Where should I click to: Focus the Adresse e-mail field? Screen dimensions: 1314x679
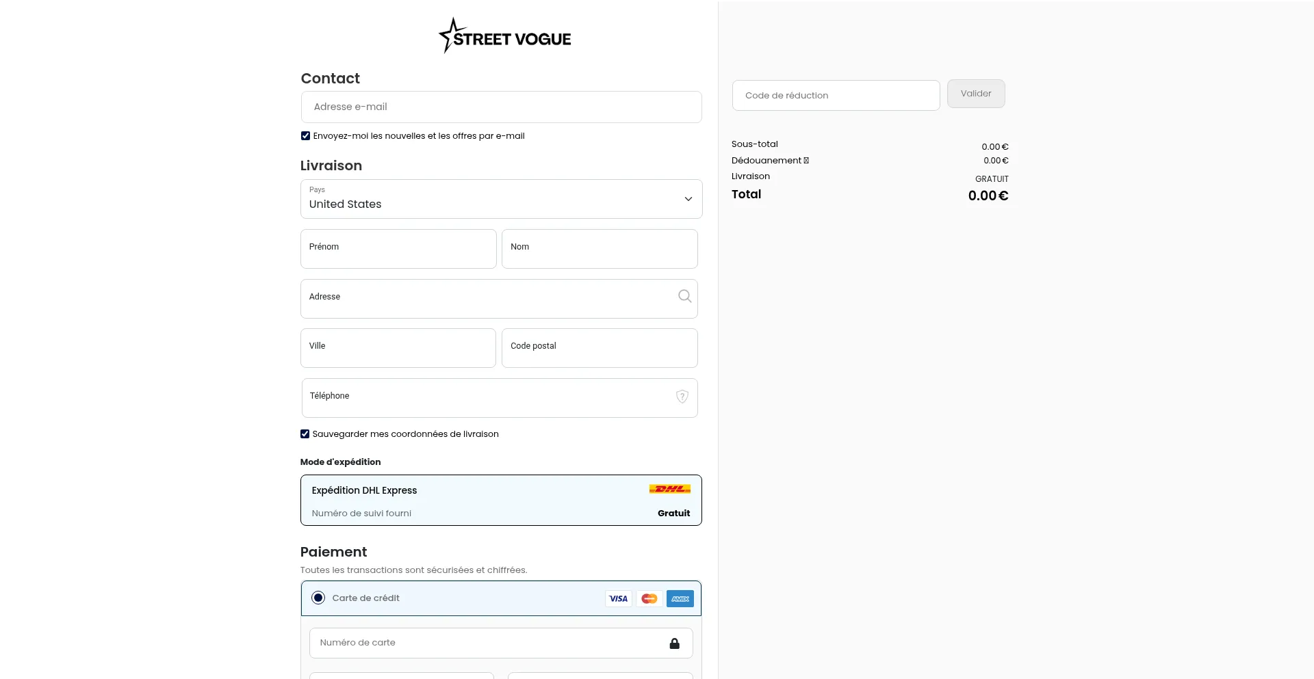(501, 107)
